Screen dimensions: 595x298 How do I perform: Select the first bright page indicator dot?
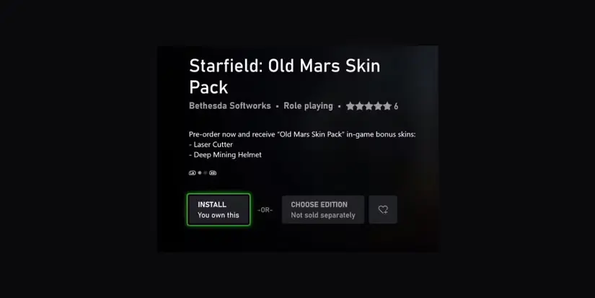pos(200,172)
